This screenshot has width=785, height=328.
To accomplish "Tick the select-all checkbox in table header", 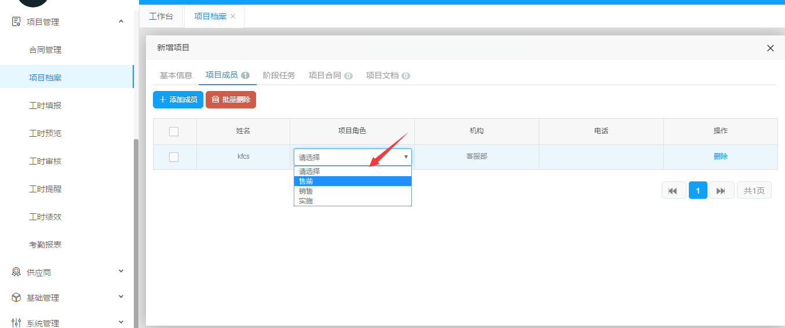I will [174, 132].
